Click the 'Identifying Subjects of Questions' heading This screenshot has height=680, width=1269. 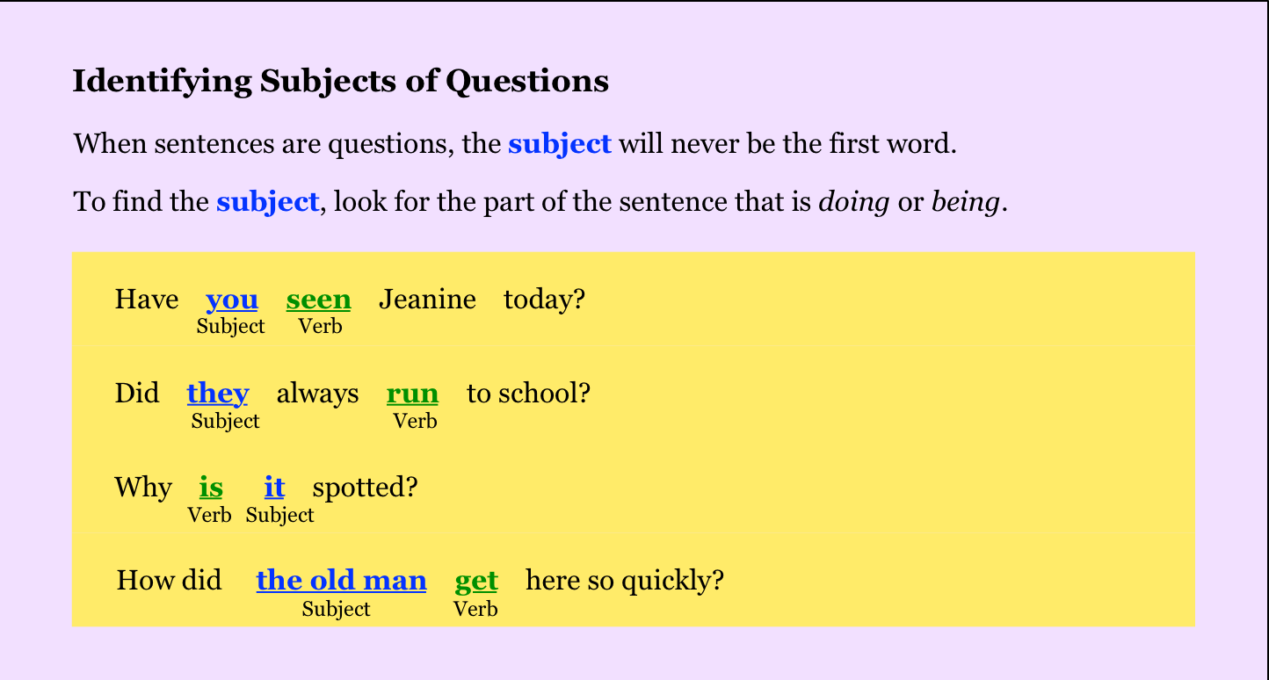340,81
